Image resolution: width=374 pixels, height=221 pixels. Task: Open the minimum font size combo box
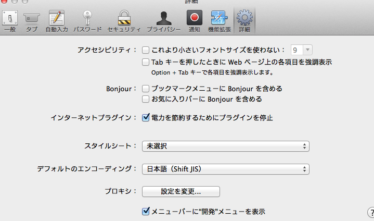pos(301,50)
